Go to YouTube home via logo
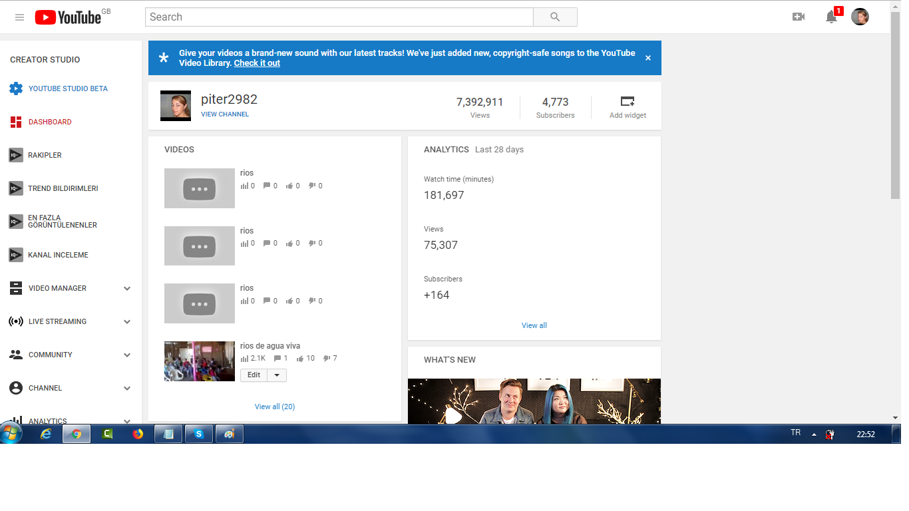Screen dimensions: 909x511 point(69,17)
